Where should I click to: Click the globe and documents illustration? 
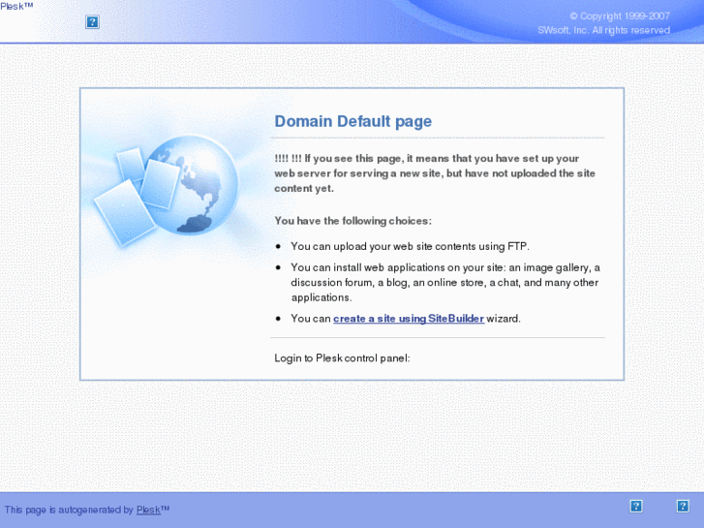click(x=167, y=190)
